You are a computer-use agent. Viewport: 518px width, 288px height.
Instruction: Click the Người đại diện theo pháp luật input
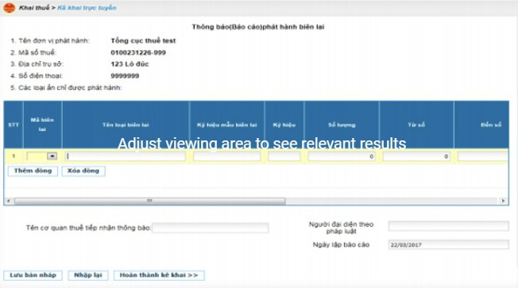click(x=449, y=226)
